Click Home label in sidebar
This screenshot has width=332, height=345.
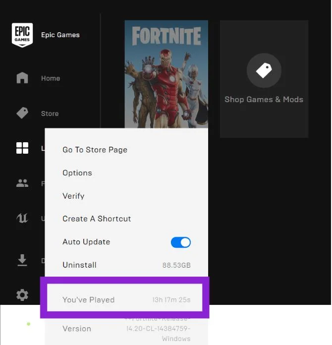[x=51, y=78]
